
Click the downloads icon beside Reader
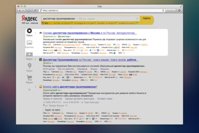point(179,10)
